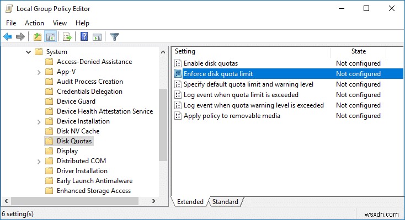Screen dimensions: 405x220
Task: Go up one level with folder icon
Action: tap(38, 36)
